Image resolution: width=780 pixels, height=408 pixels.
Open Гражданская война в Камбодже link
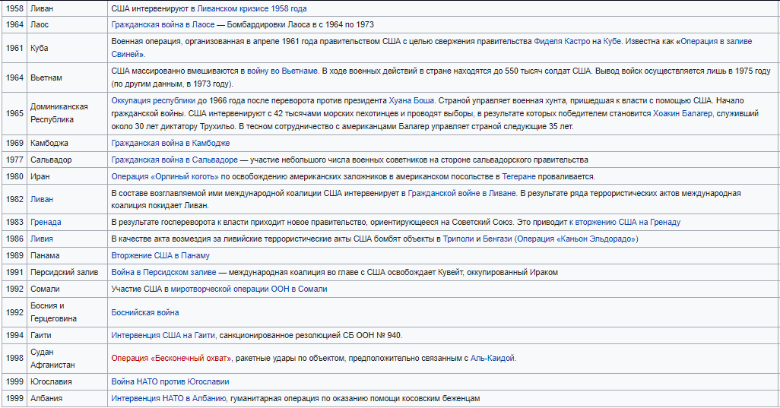pyautogui.click(x=170, y=143)
